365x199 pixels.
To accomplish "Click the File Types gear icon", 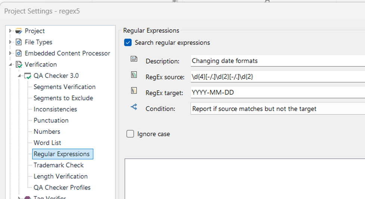I will 18,42.
